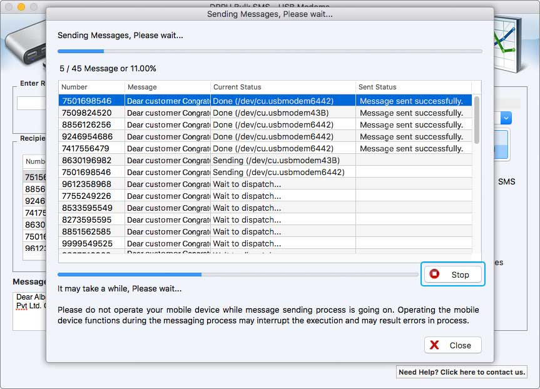
Task: Sort by Current Status column header
Action: click(283, 87)
